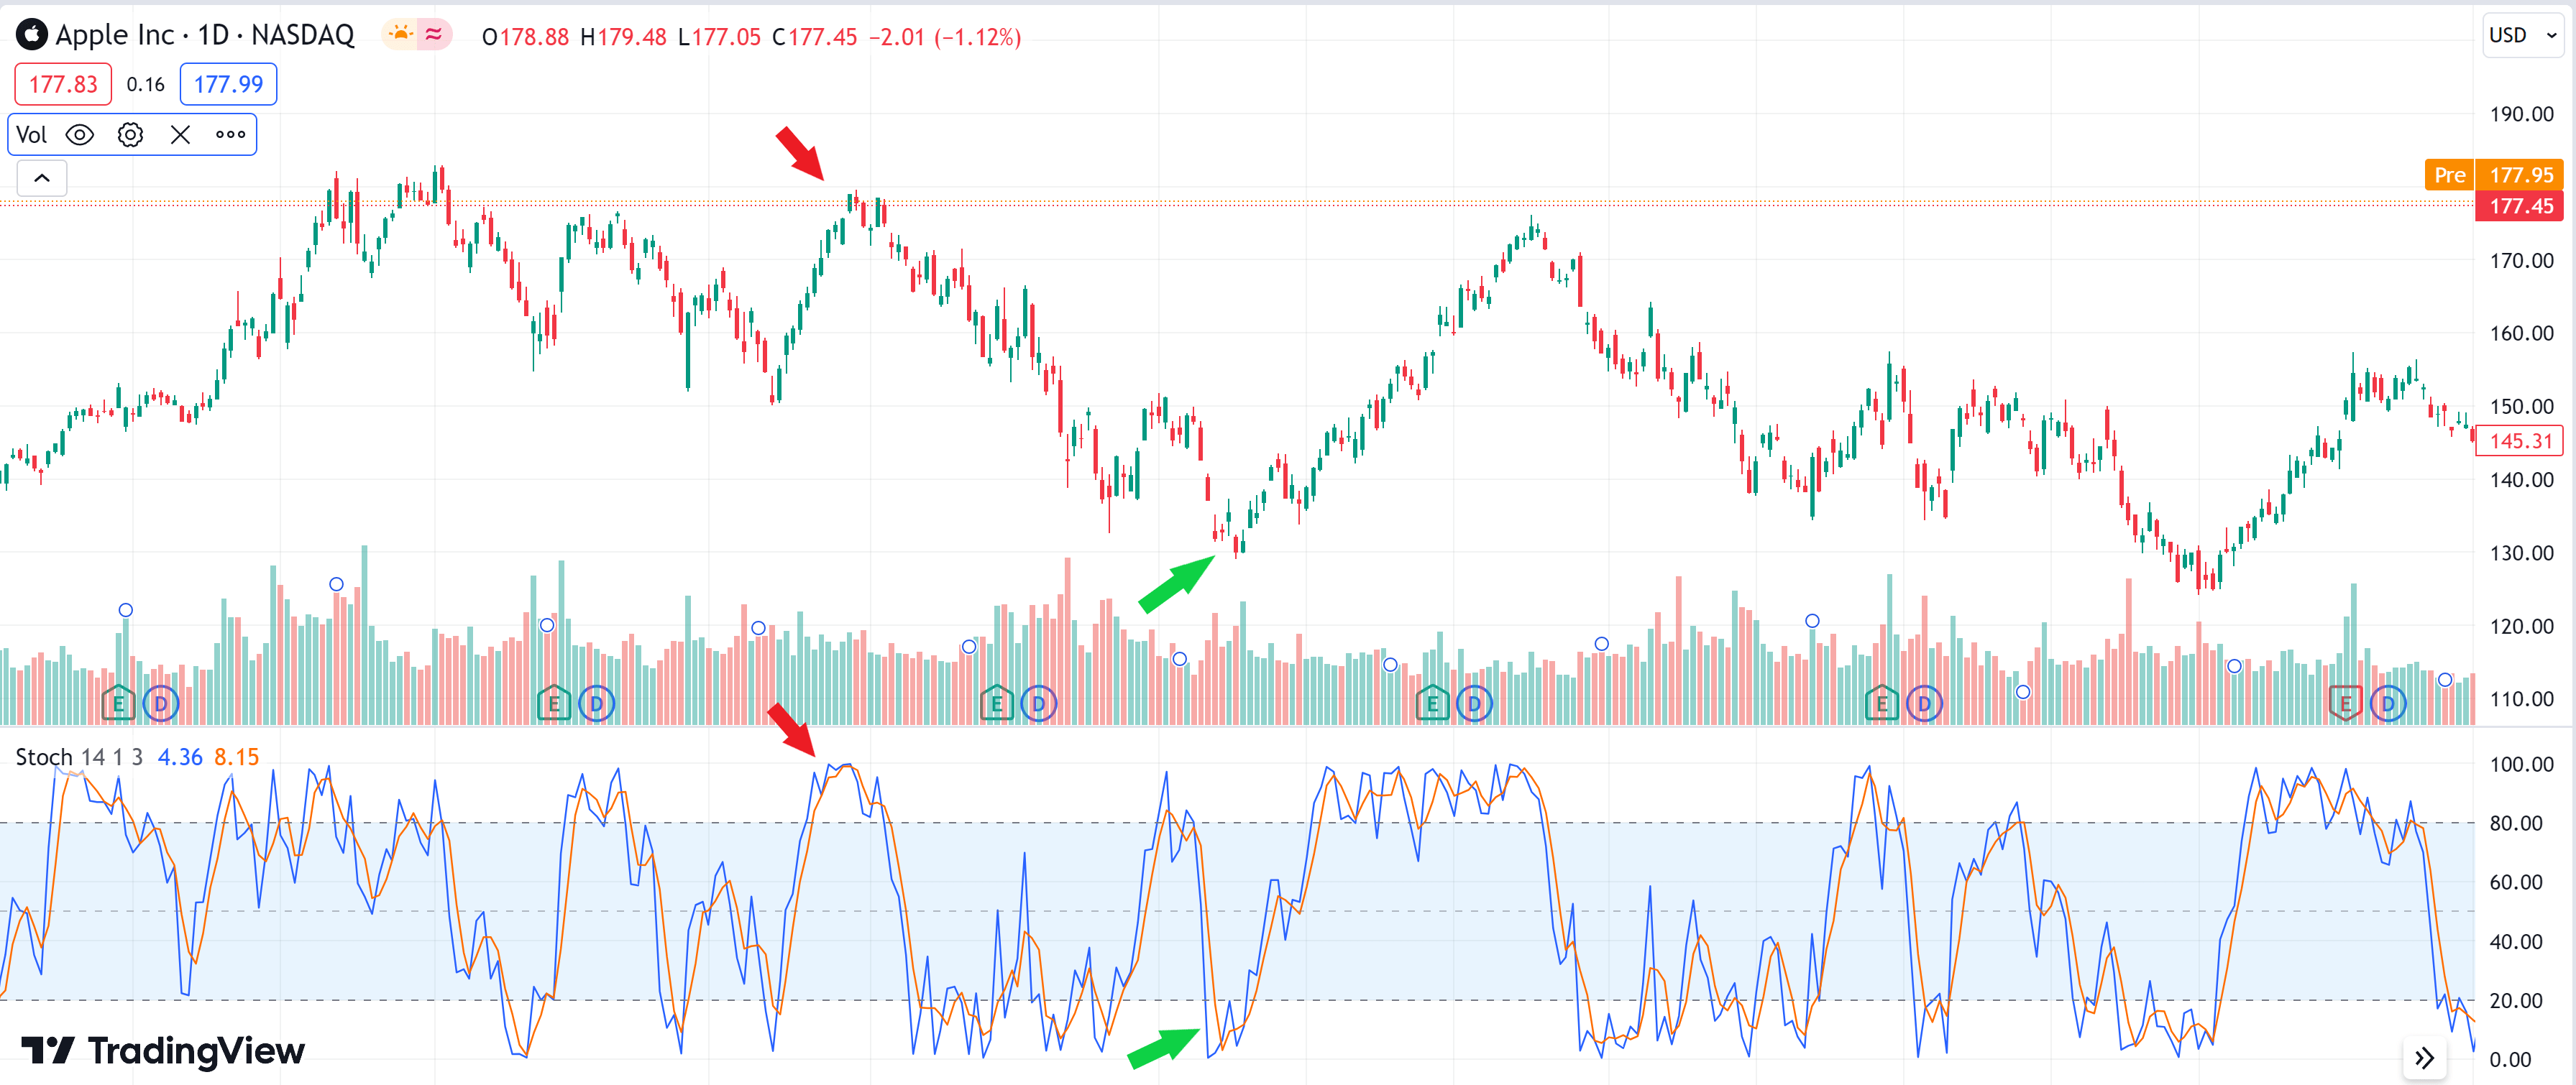
Task: Click the open value O178.88
Action: pyautogui.click(x=525, y=37)
